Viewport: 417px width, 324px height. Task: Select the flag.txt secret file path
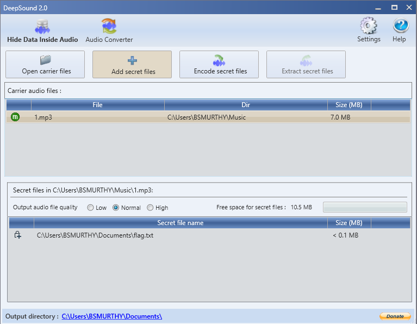pyautogui.click(x=95, y=235)
